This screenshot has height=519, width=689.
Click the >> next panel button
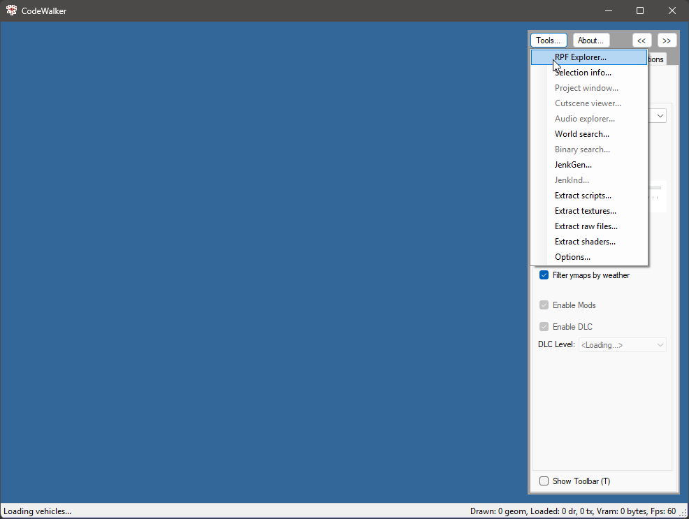click(667, 41)
